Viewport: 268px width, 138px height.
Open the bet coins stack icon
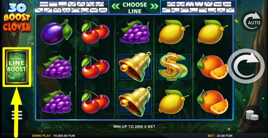point(252,115)
